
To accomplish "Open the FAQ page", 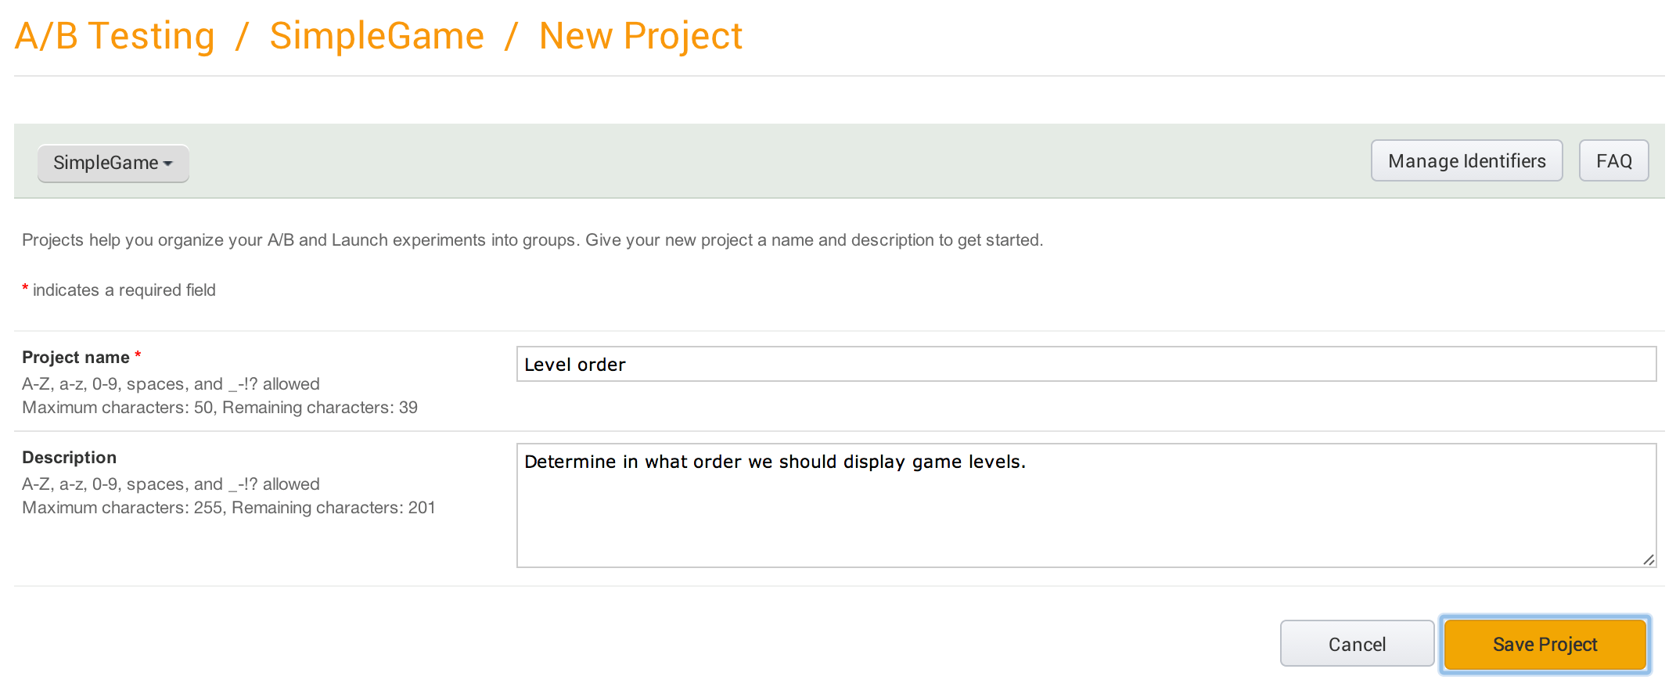I will coord(1613,161).
